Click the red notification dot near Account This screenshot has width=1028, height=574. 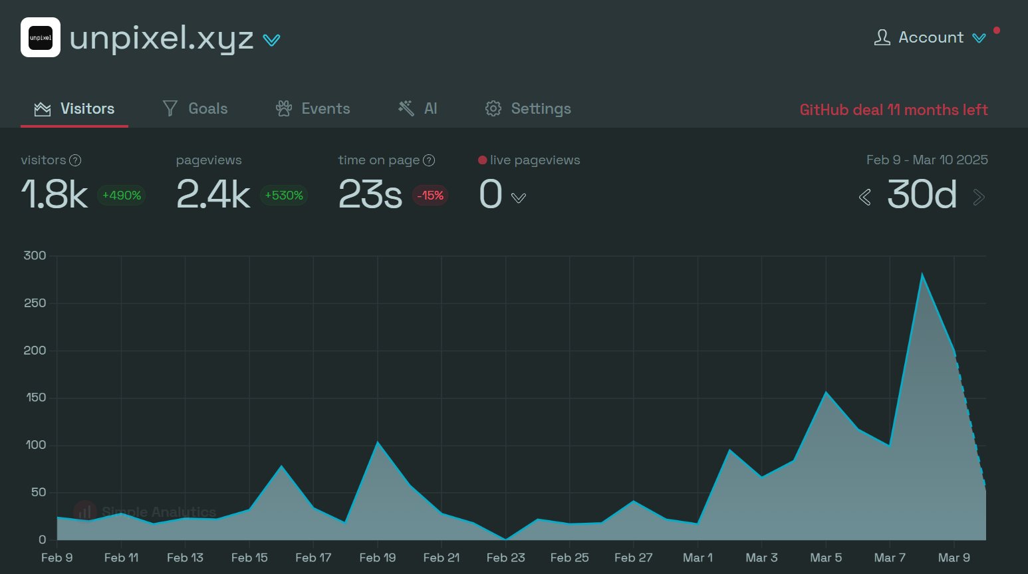(996, 30)
